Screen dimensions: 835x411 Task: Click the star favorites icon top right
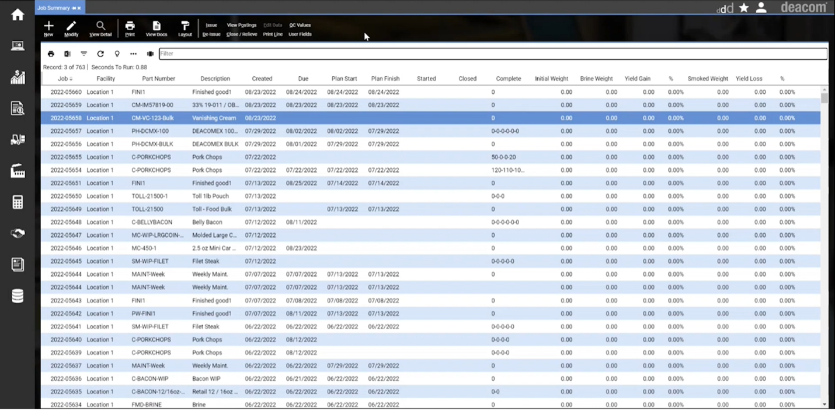[x=743, y=8]
